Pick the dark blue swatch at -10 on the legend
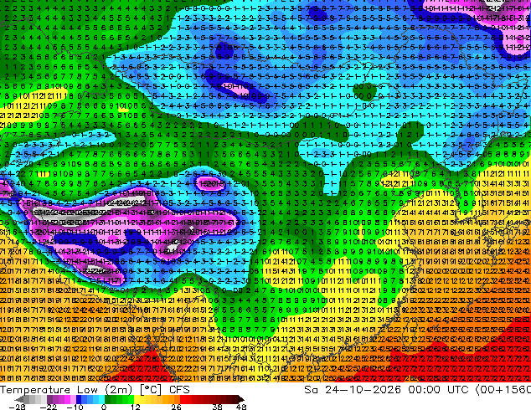This screenshot has width=531, height=410. point(79,399)
